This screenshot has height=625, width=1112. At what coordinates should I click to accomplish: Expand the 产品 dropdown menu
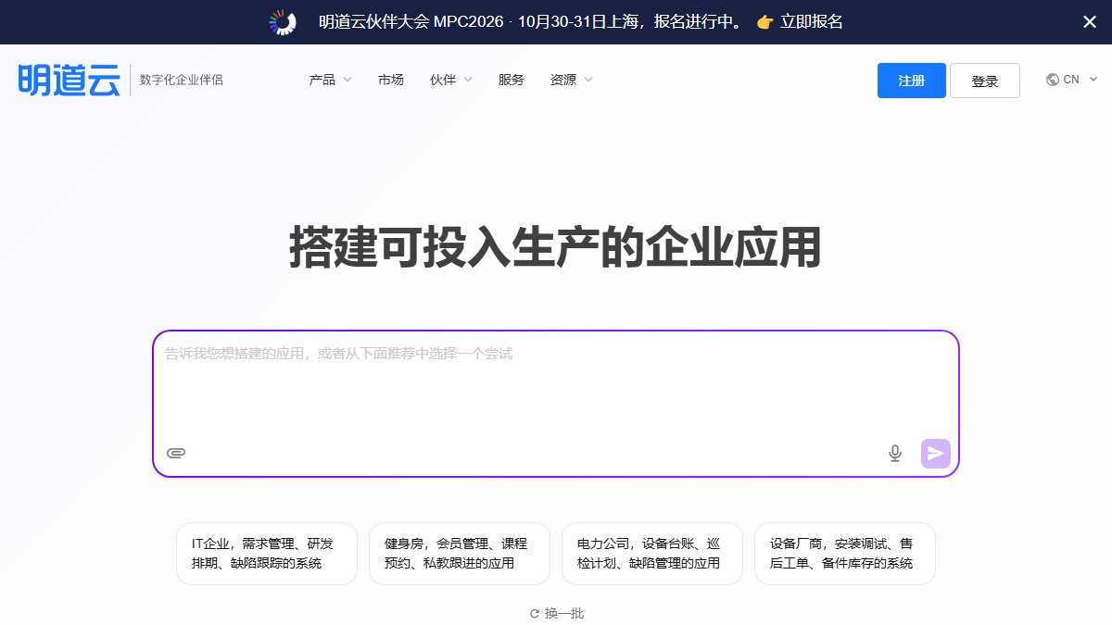[331, 80]
